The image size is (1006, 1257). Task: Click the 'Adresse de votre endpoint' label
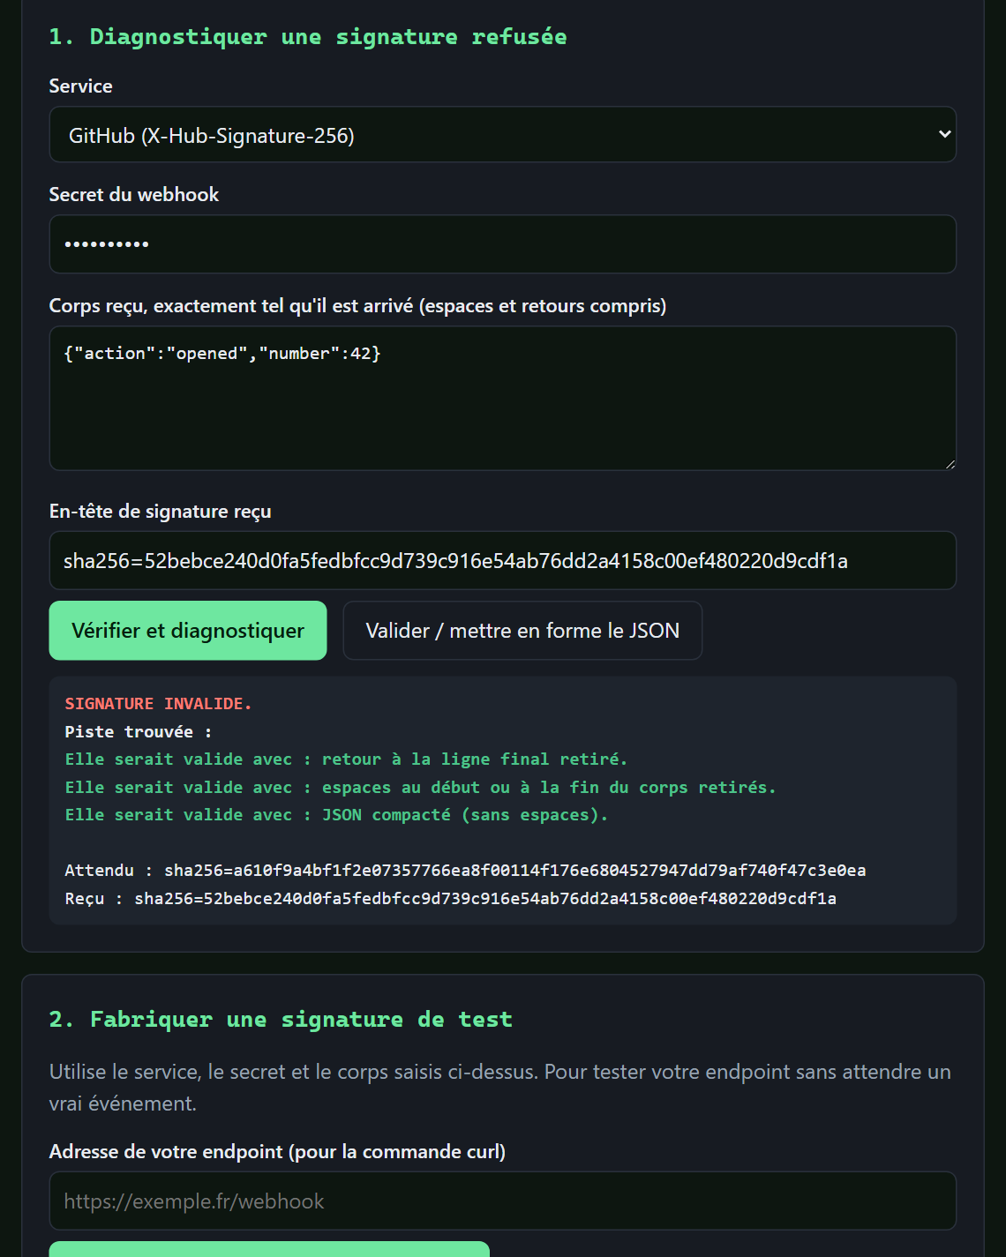pos(277,1151)
